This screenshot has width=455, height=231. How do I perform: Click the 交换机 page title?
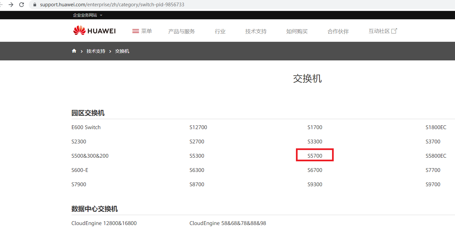(307, 79)
